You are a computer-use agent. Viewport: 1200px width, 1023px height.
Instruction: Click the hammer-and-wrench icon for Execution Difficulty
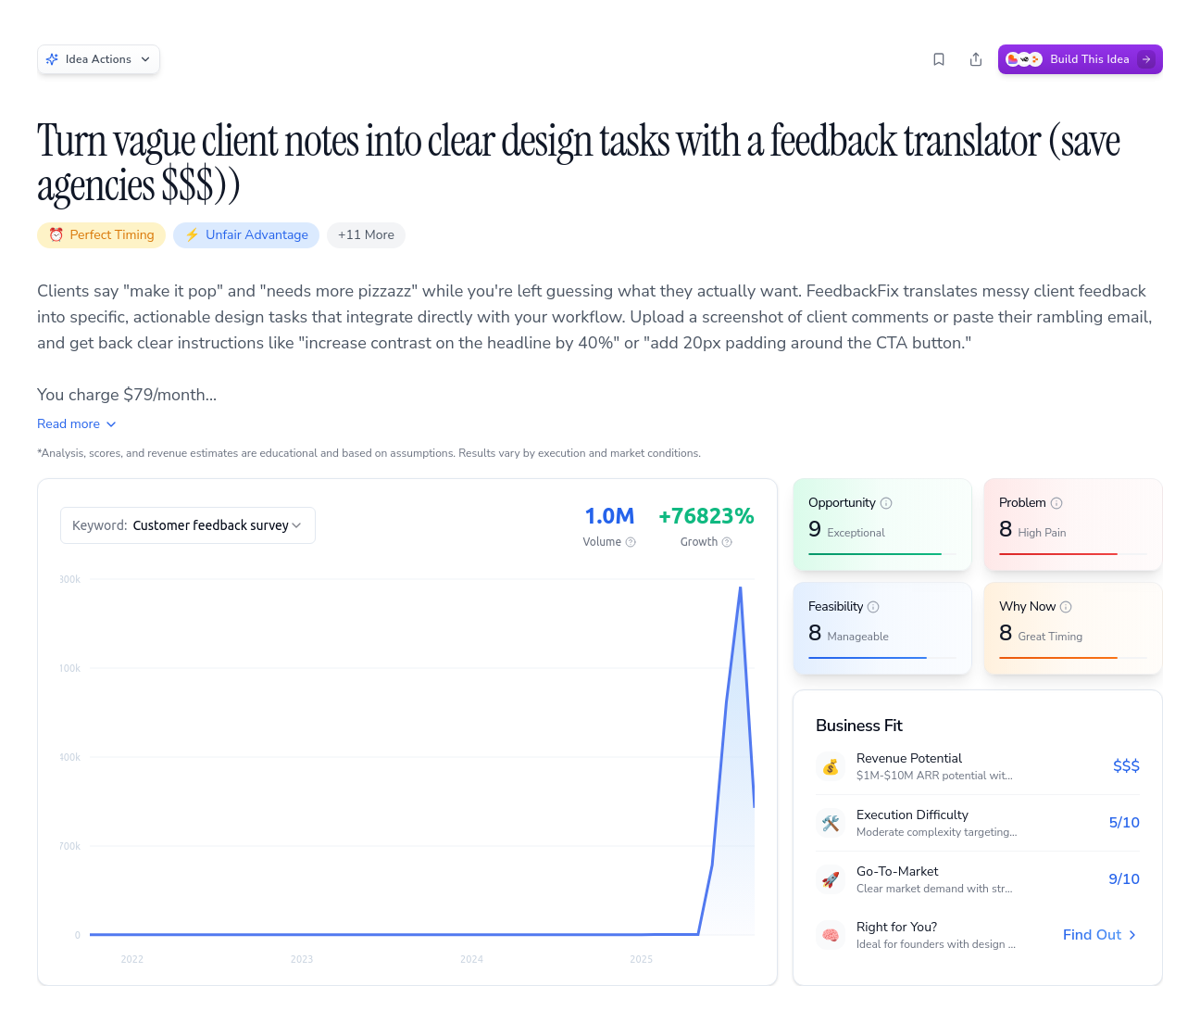[831, 823]
